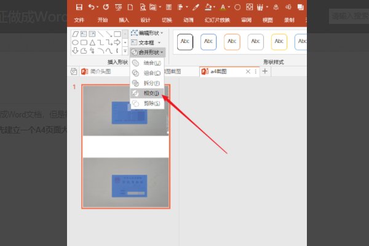Screen dimensions: 369x246
Task: Collapse the 合并形状 dropdown
Action: tap(147, 52)
